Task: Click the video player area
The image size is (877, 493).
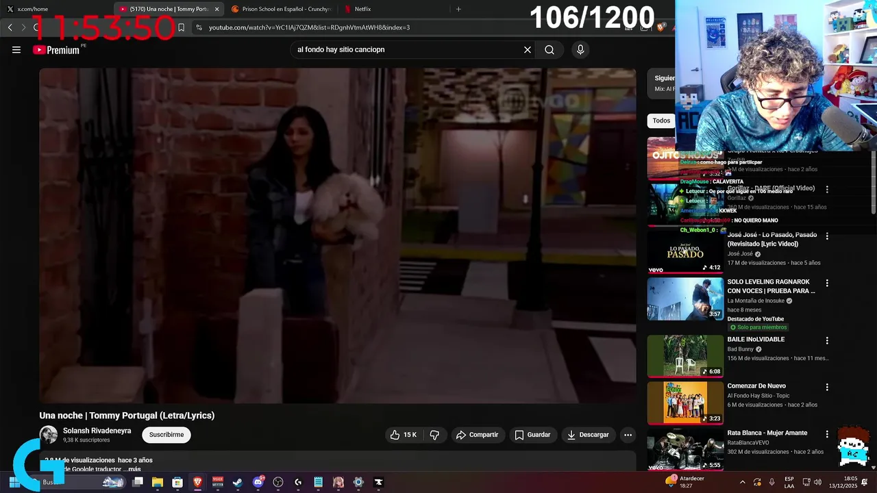Action: [337, 236]
